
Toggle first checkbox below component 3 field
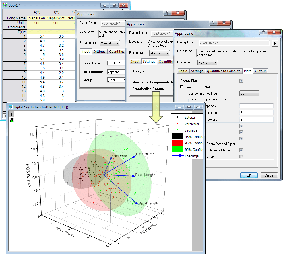tap(241, 126)
